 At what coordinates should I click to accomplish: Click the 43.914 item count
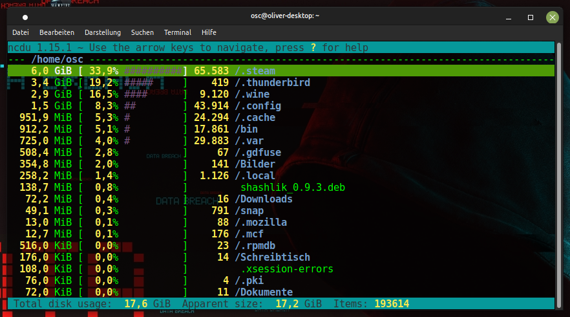211,106
